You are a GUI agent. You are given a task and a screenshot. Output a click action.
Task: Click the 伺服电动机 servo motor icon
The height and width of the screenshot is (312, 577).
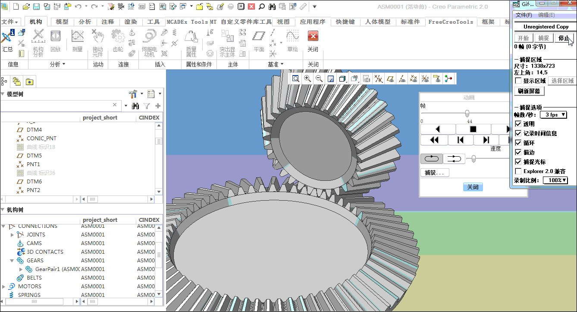coord(149,42)
